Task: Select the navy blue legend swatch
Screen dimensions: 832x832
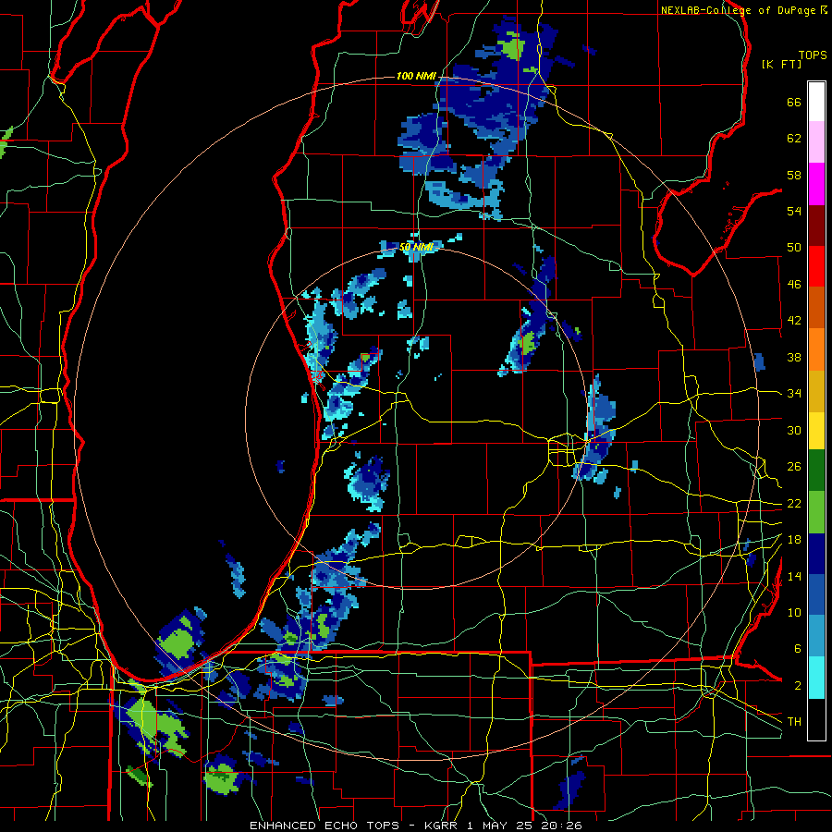Action: click(816, 554)
